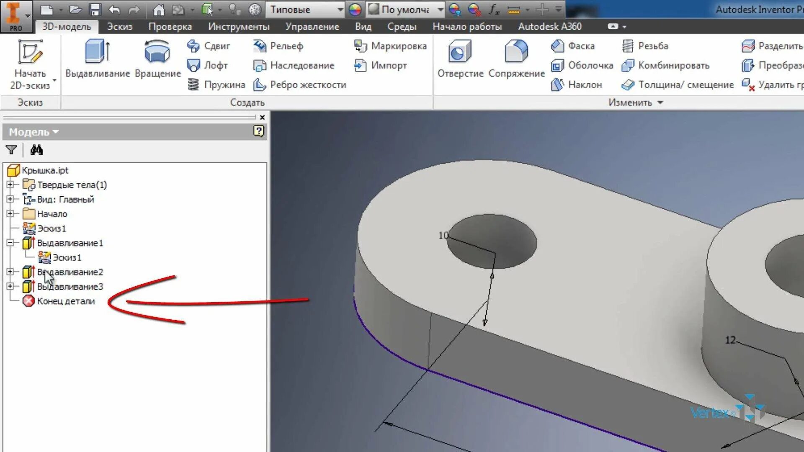Screen dimensions: 804x452
Task: Select the Резьба (Thread) tool
Action: click(x=645, y=46)
